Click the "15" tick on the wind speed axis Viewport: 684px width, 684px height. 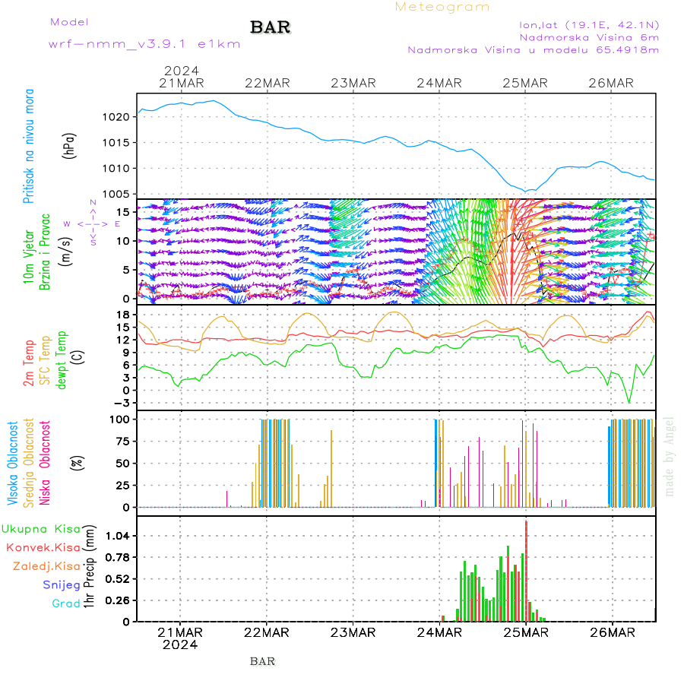[x=123, y=213]
